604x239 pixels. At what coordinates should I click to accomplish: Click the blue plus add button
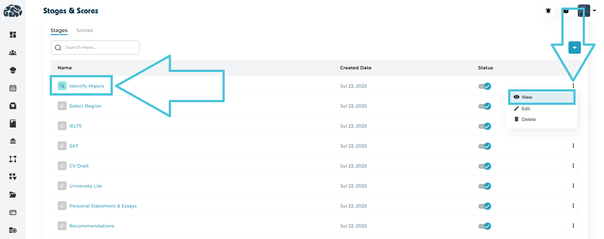click(574, 48)
